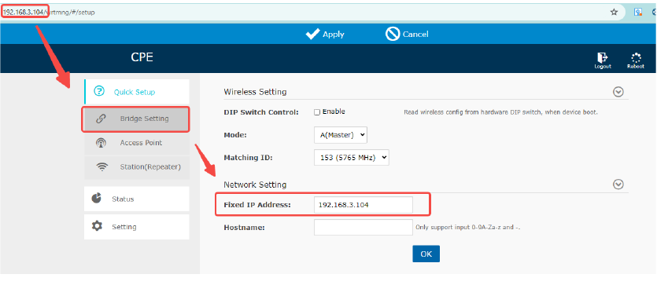
Task: Click the Apply label in the top bar
Action: click(333, 35)
